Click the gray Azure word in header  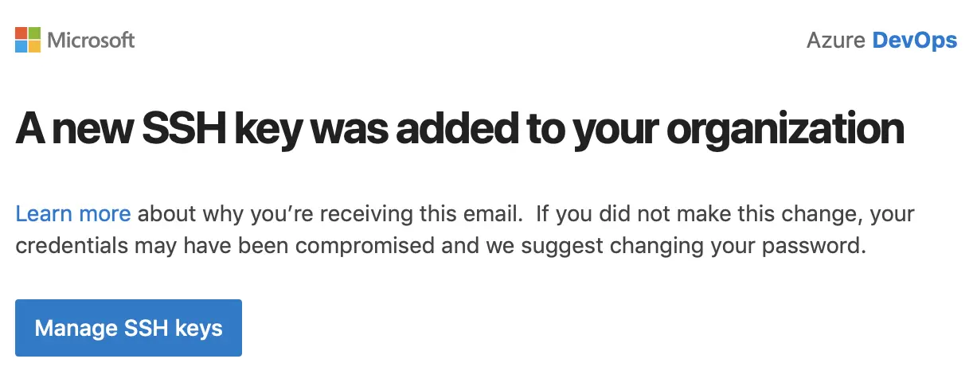pyautogui.click(x=836, y=40)
